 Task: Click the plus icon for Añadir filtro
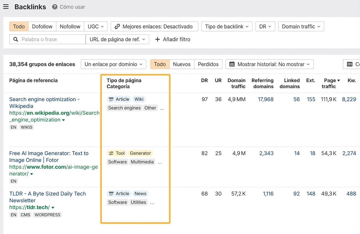point(157,39)
